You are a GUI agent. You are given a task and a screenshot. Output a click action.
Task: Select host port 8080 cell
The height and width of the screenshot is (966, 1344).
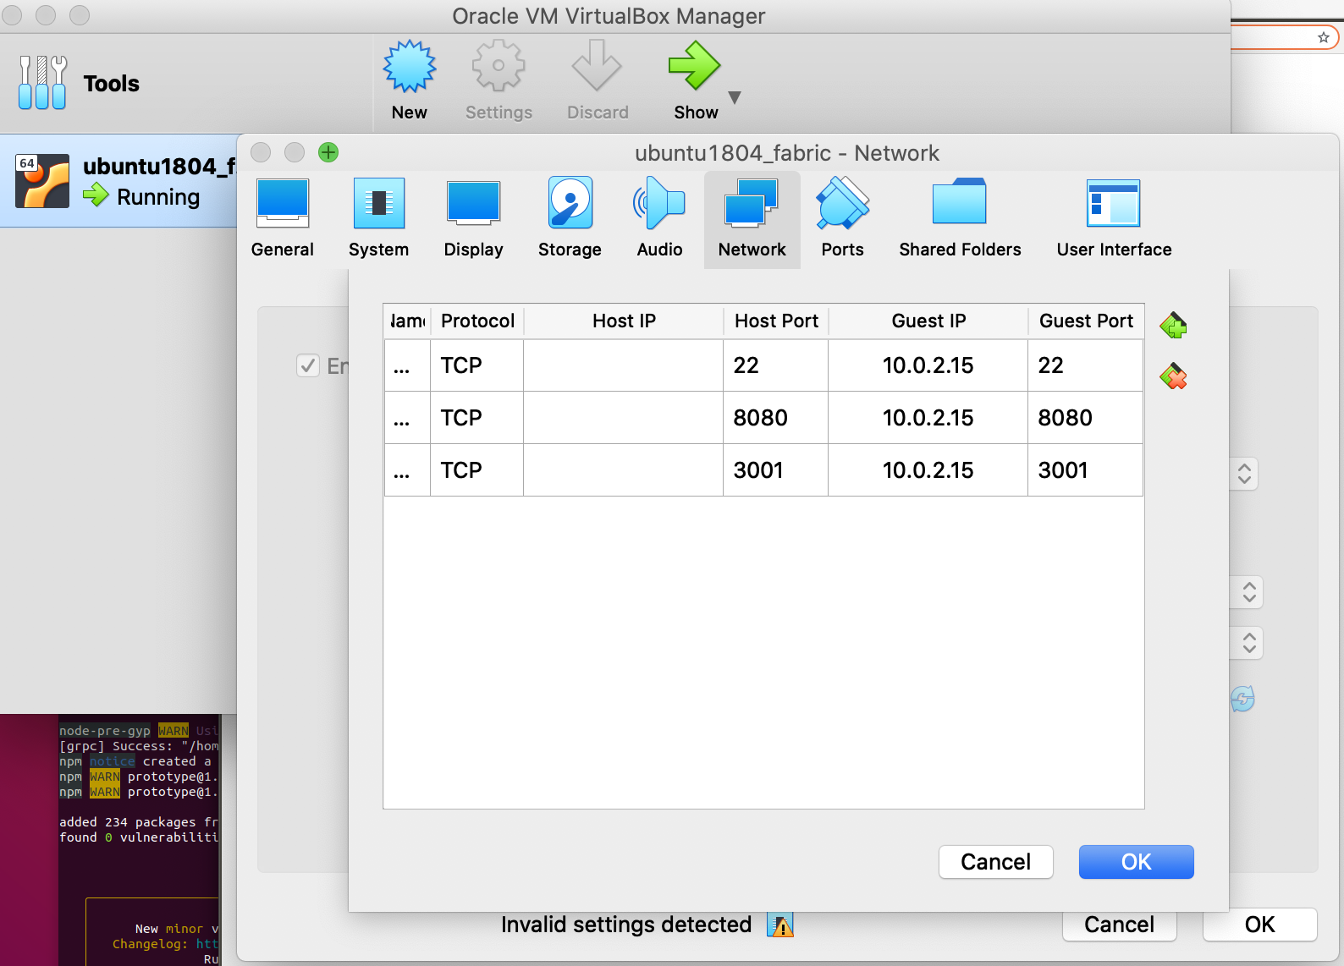pos(776,418)
